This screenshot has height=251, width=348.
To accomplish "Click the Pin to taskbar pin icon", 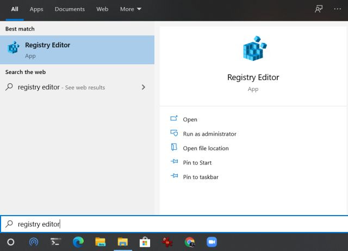I will point(174,176).
